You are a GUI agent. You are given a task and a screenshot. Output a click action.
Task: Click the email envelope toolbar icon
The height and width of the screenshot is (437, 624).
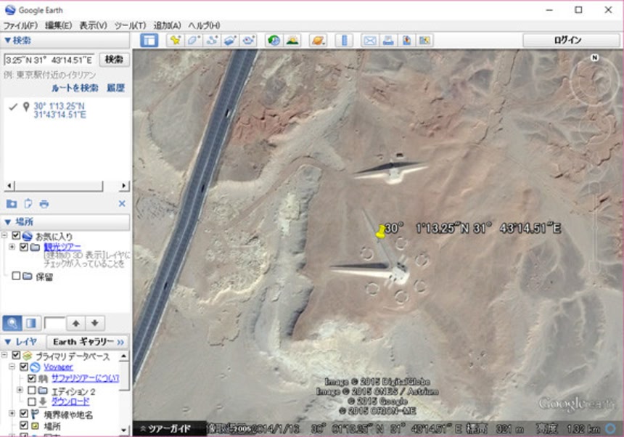point(369,41)
